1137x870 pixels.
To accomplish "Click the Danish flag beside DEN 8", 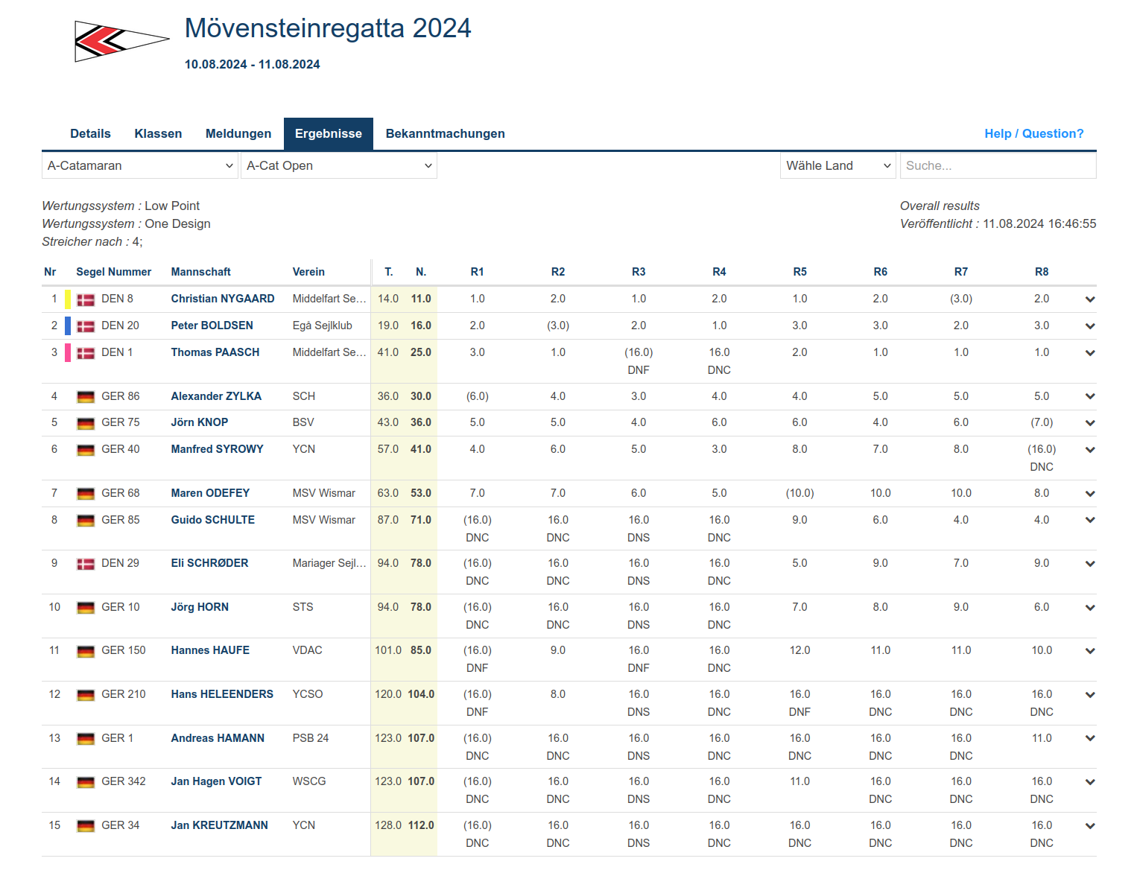I will click(86, 300).
